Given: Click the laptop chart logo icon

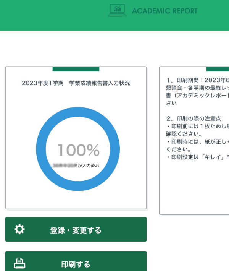Looking at the screenshot, I should 118,10.
